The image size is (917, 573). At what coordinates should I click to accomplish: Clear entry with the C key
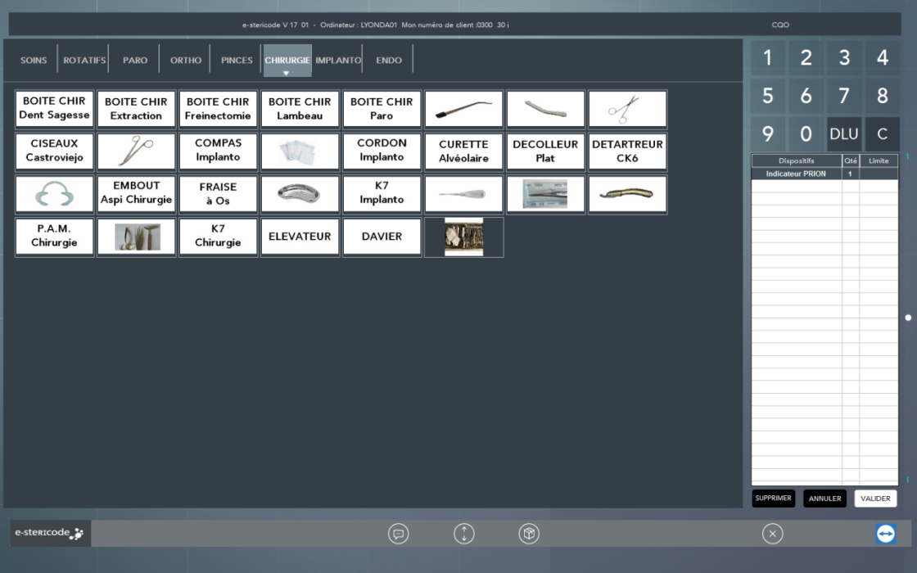tap(883, 134)
